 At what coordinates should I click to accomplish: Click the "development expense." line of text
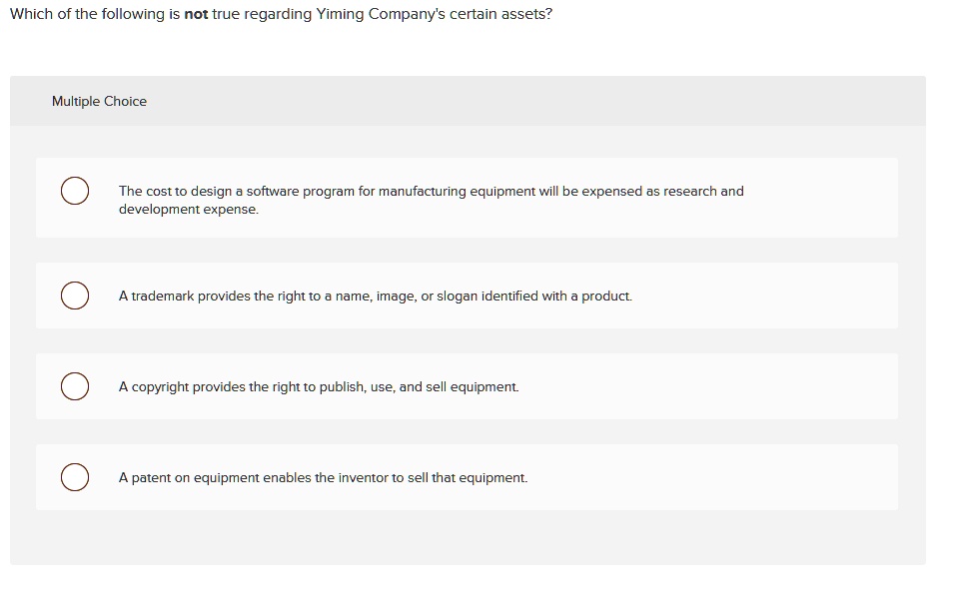(x=188, y=210)
